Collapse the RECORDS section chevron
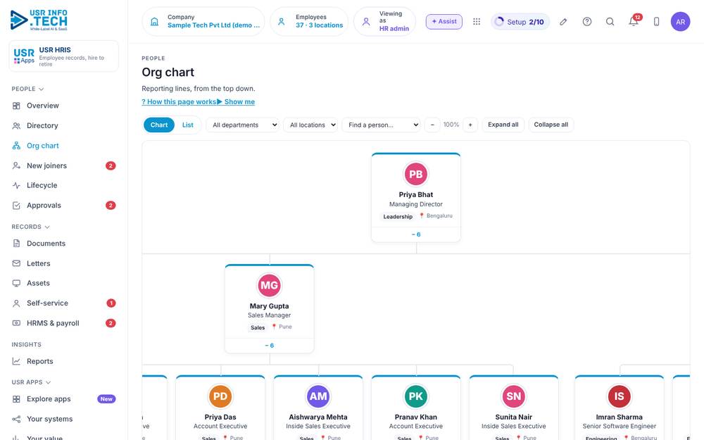The width and height of the screenshot is (704, 440). coord(47,227)
